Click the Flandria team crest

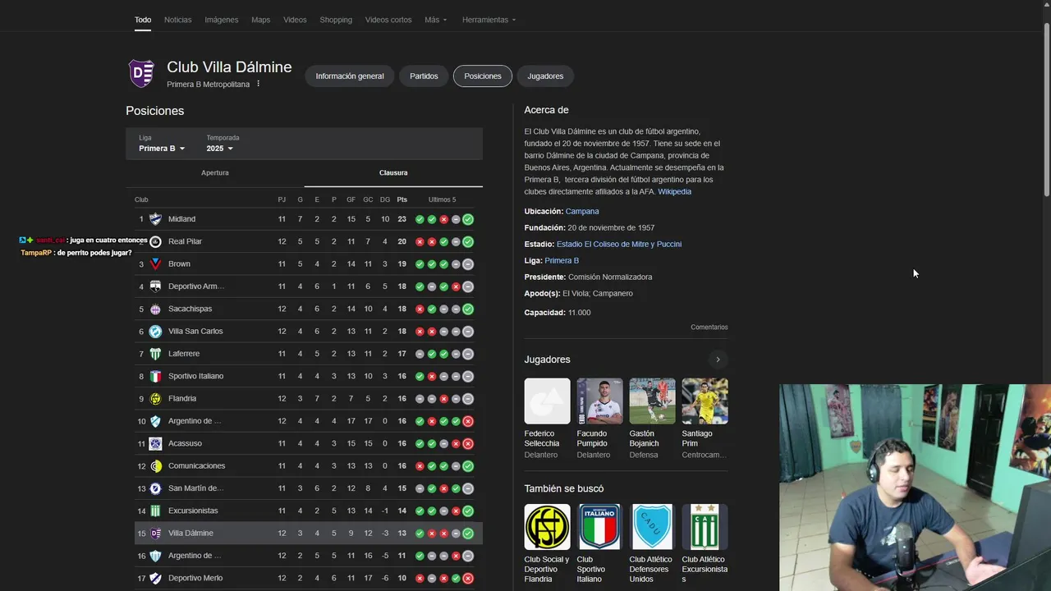[155, 398]
